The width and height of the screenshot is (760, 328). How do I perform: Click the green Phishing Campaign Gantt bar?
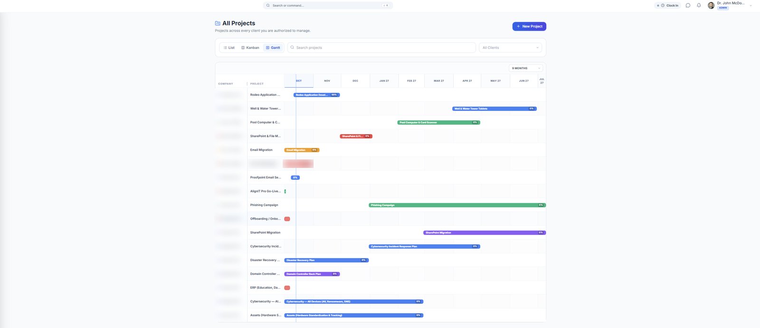click(x=457, y=205)
